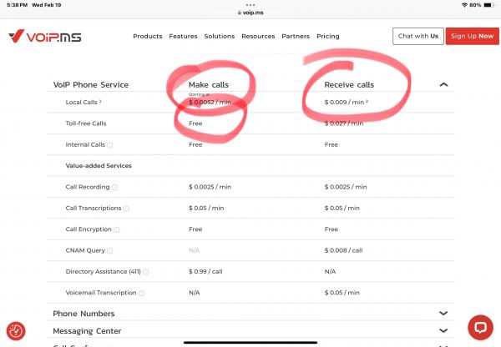Show info icon beside Call Recording
The width and height of the screenshot is (501, 347).
point(115,188)
